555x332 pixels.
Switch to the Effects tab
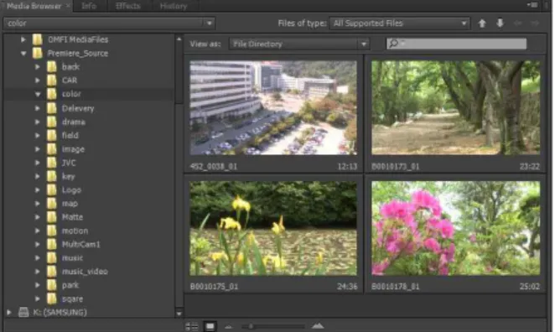tap(128, 6)
